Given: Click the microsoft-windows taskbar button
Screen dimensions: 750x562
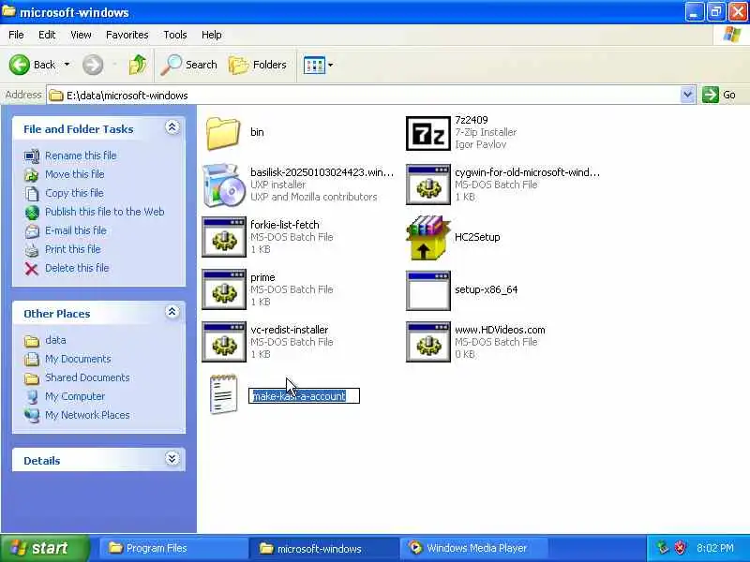Looking at the screenshot, I should tap(324, 548).
